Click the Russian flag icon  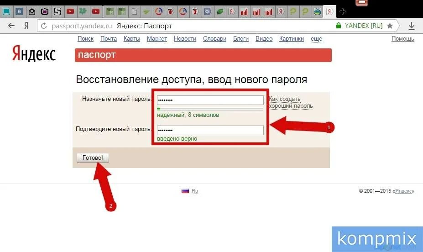click(x=185, y=191)
